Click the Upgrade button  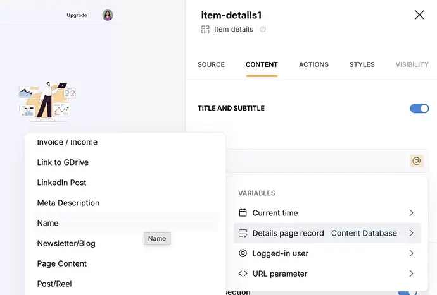pyautogui.click(x=77, y=15)
